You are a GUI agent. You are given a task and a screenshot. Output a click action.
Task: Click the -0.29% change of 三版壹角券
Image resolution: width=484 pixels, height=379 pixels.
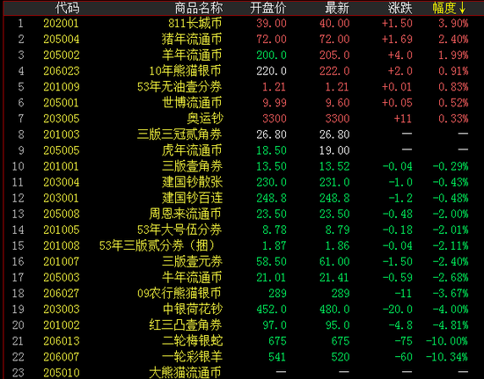[x=450, y=166]
